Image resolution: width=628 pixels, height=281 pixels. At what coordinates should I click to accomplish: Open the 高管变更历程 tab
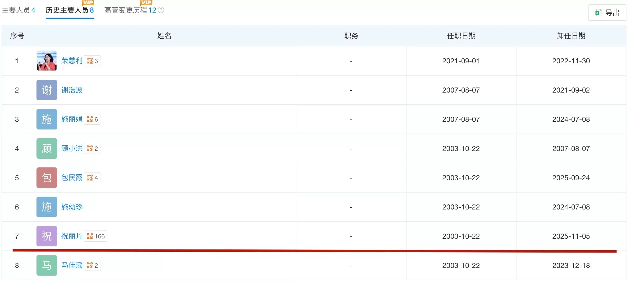(126, 10)
